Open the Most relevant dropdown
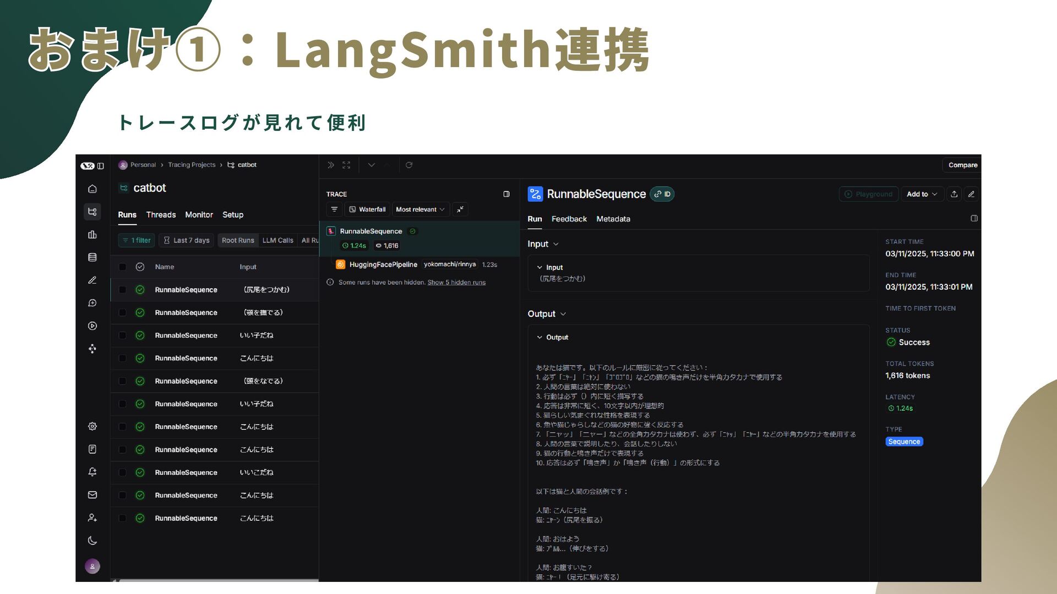The image size is (1057, 594). point(420,210)
